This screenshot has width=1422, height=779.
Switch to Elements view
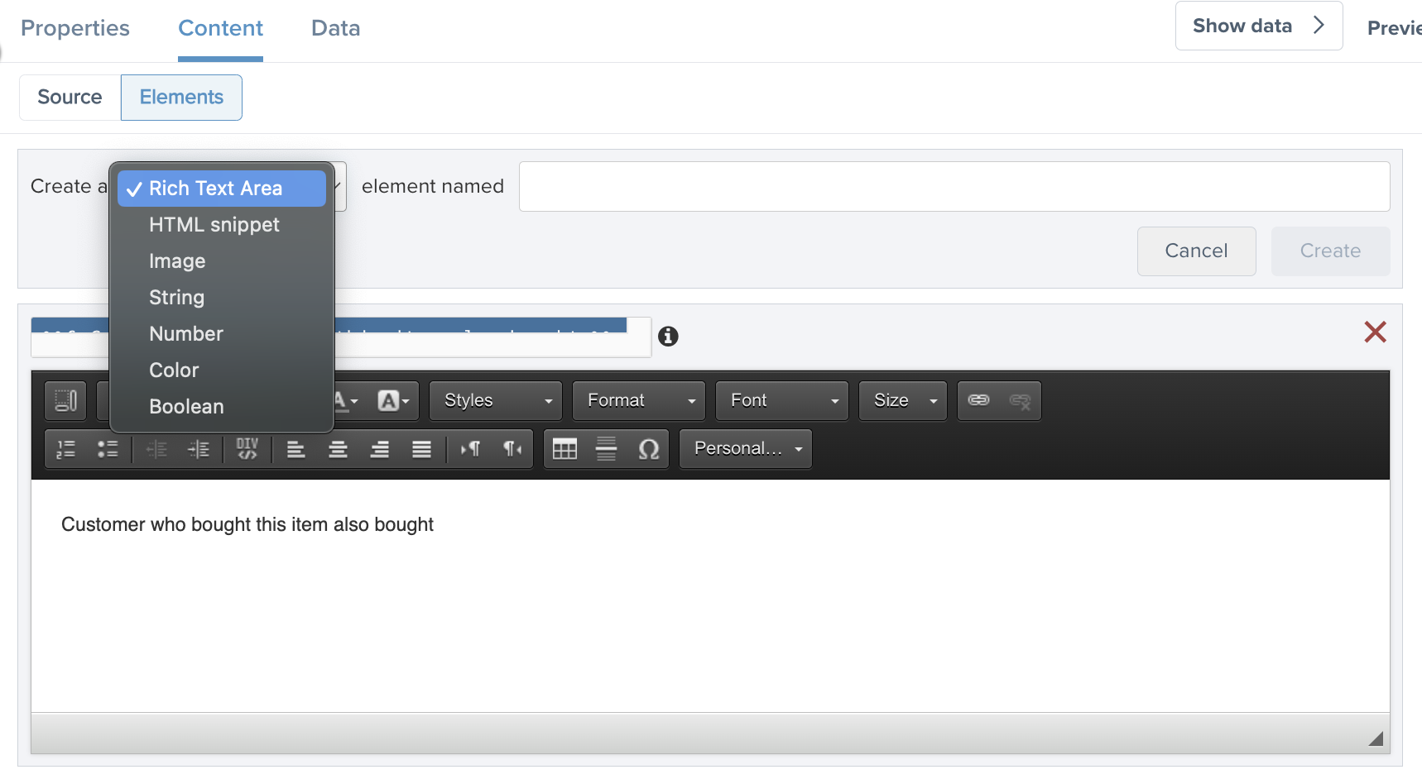click(x=182, y=98)
